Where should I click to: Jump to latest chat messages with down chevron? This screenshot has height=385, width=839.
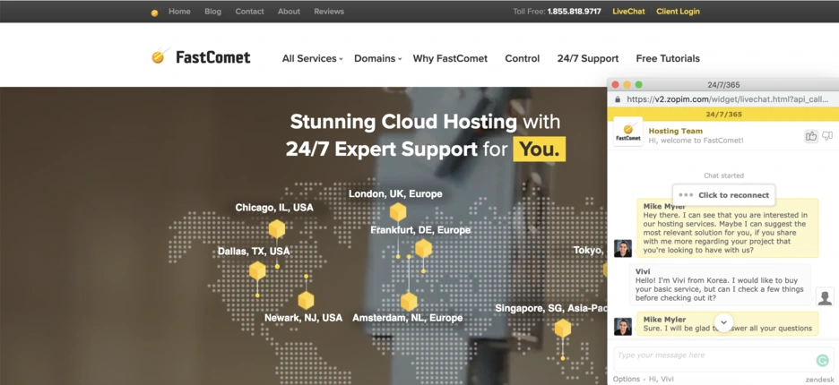(723, 322)
